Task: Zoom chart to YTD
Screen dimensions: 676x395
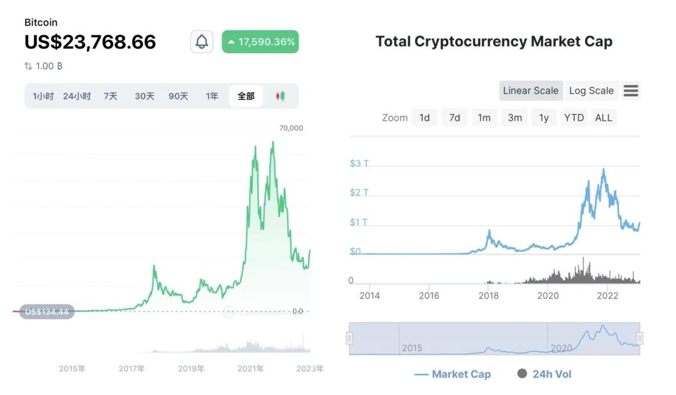Action: click(573, 118)
